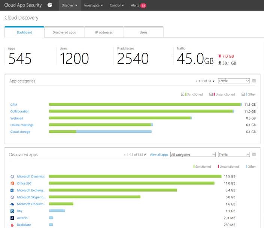Click the Box traffic bar
Image resolution: width=264 pixels, height=228 pixels.
57,211
